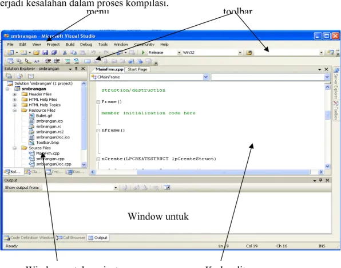The height and width of the screenshot is (268, 341).
Task: Click the Paste icon in toolbar
Action: 82,53
